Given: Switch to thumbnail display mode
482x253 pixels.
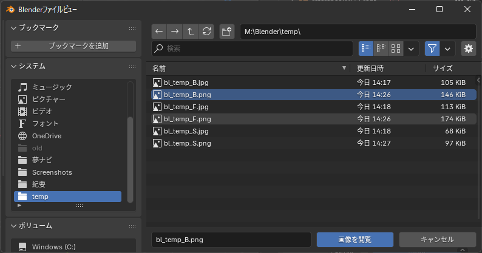Looking at the screenshot, I should (396, 49).
